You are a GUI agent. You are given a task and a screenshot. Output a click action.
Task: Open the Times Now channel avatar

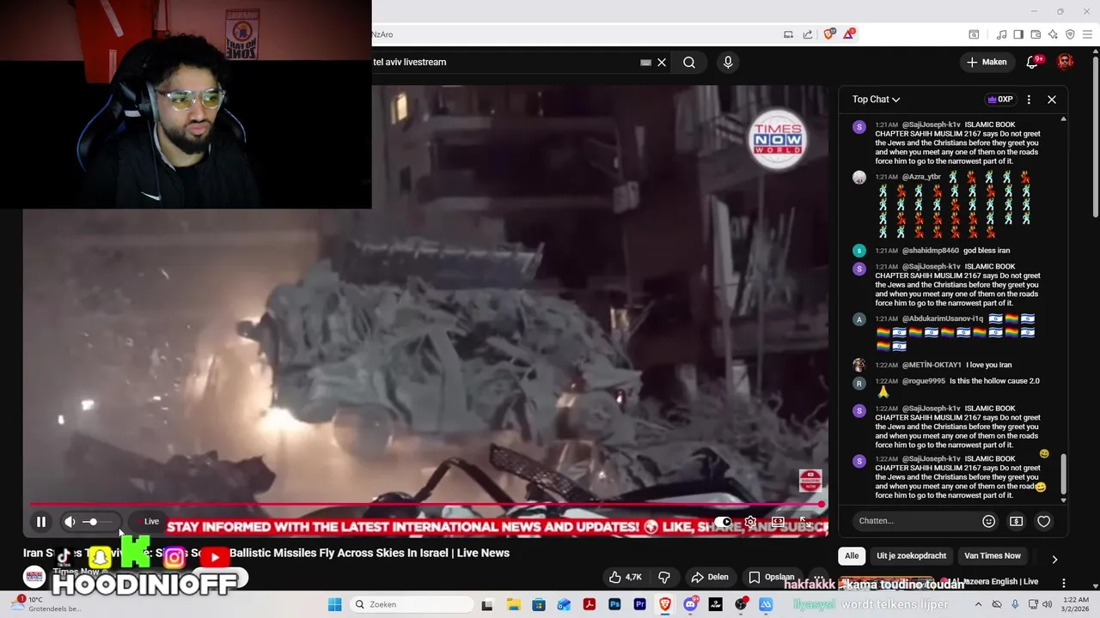click(x=34, y=577)
